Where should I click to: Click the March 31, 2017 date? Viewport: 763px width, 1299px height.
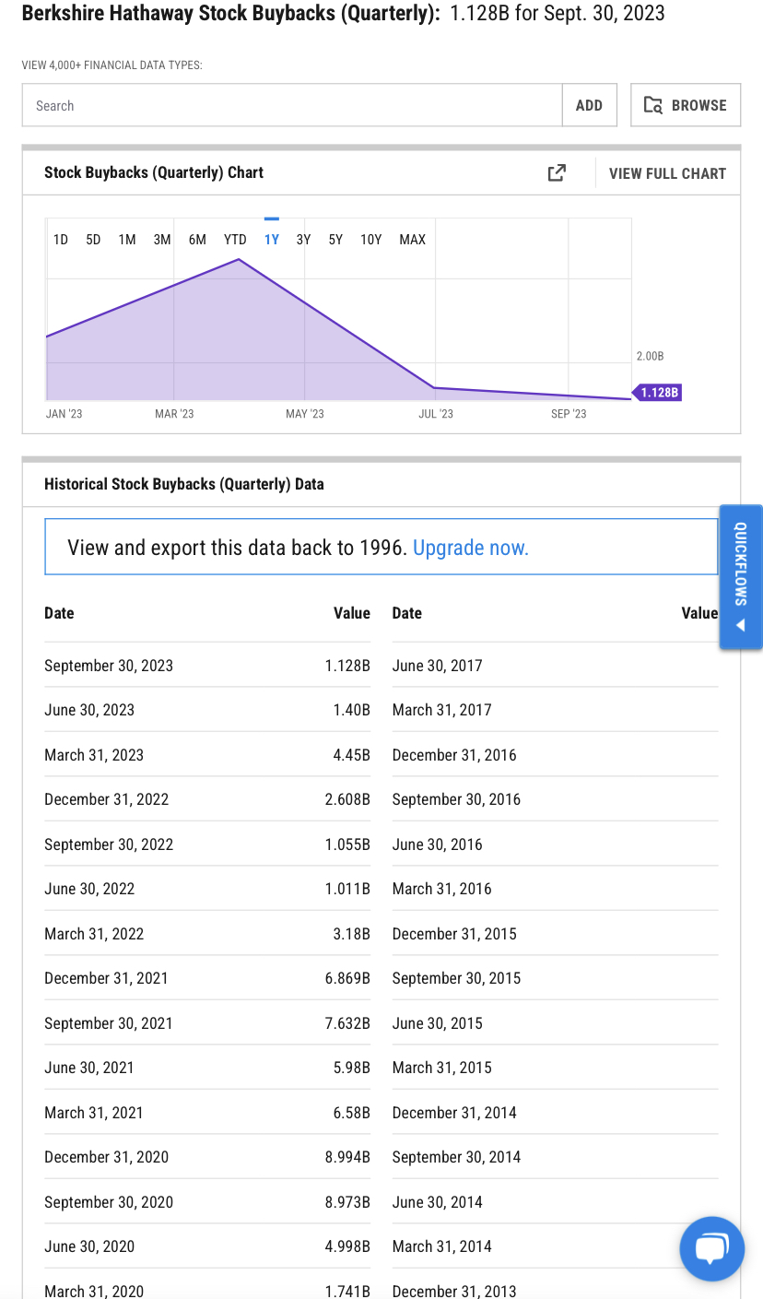[x=441, y=710]
